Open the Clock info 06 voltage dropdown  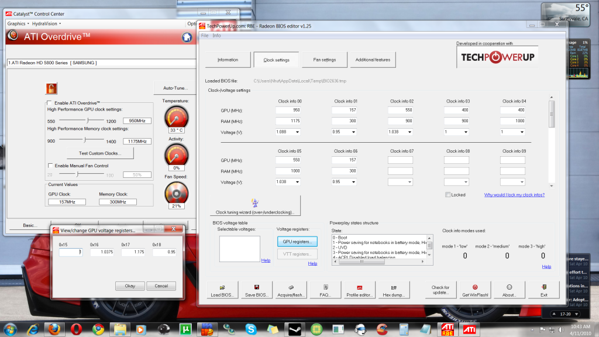[353, 182]
